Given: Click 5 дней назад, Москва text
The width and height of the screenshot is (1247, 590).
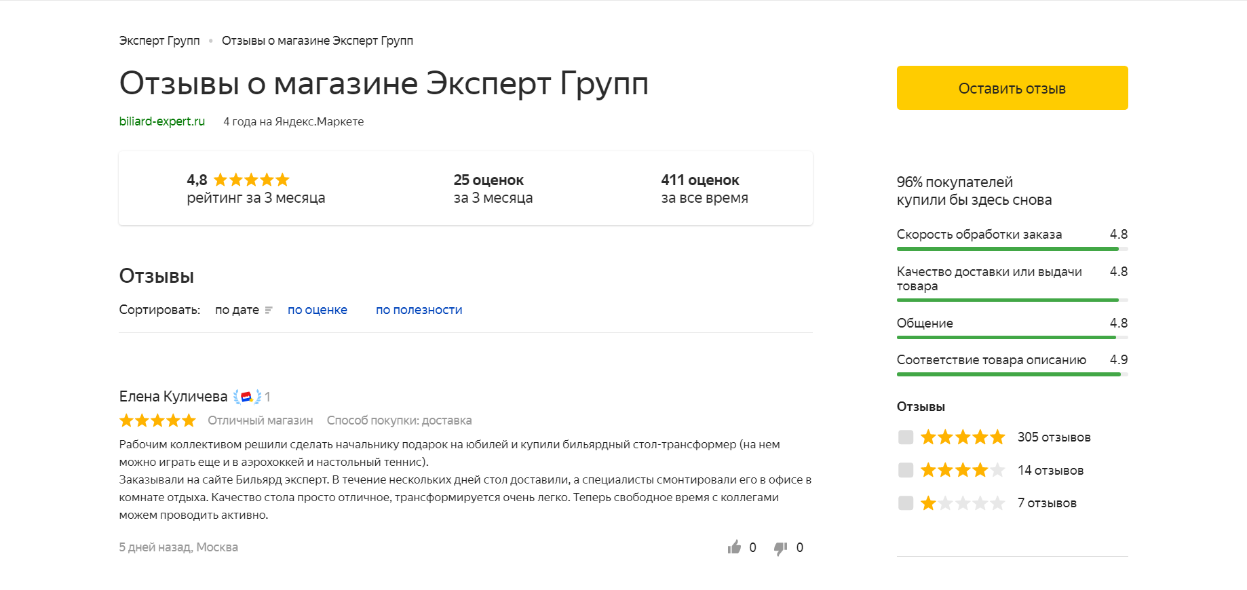Looking at the screenshot, I should point(178,547).
